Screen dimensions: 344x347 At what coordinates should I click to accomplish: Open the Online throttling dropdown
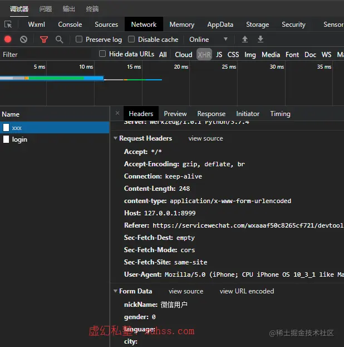click(208, 40)
